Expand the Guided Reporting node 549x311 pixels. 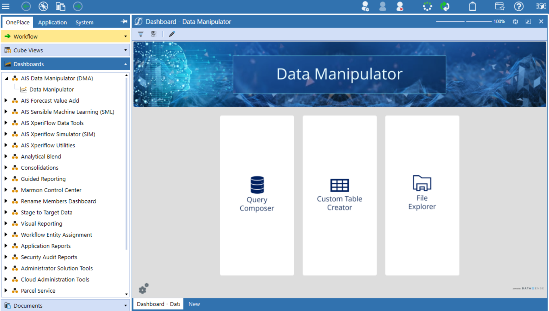[x=6, y=179]
